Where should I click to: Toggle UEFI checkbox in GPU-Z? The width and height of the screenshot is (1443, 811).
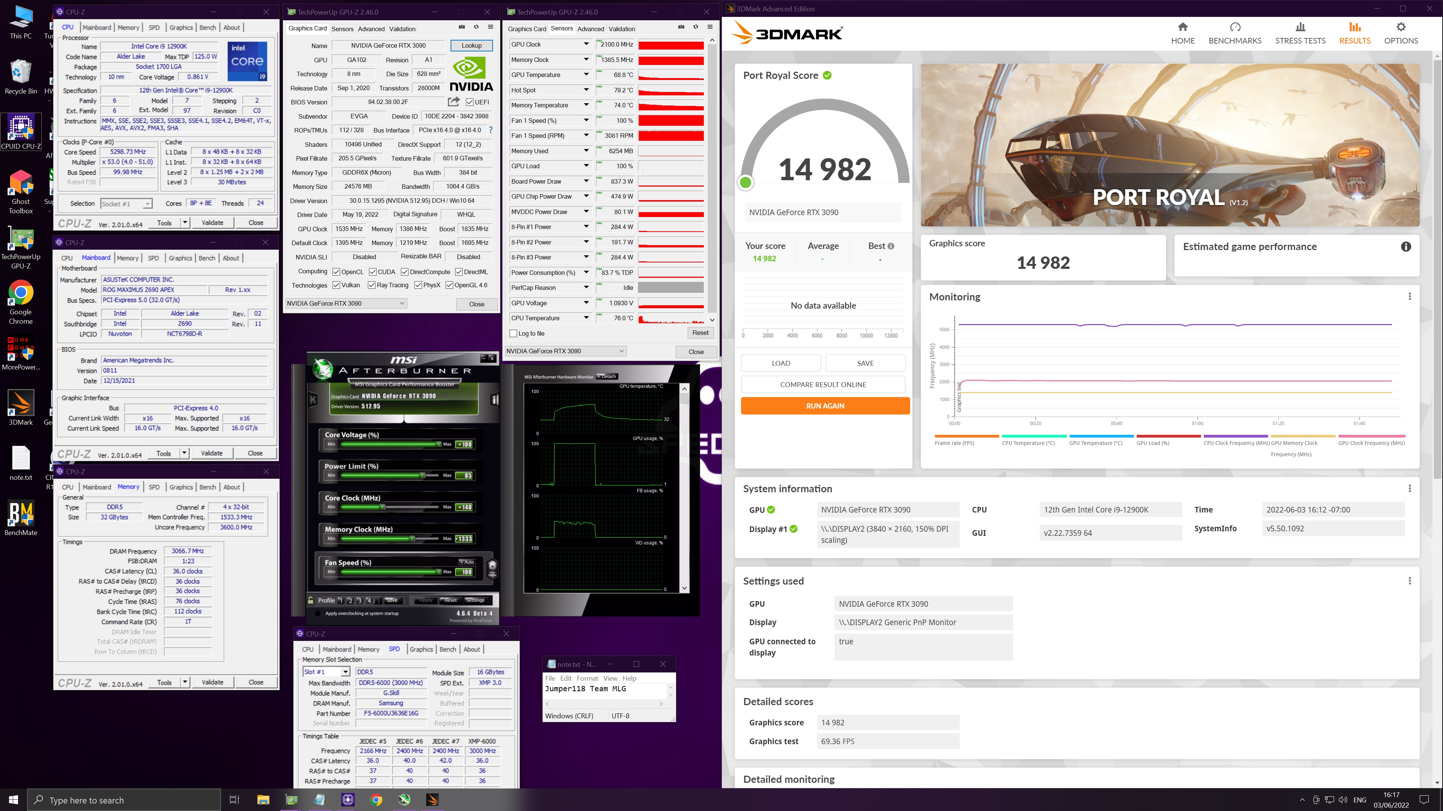point(469,102)
